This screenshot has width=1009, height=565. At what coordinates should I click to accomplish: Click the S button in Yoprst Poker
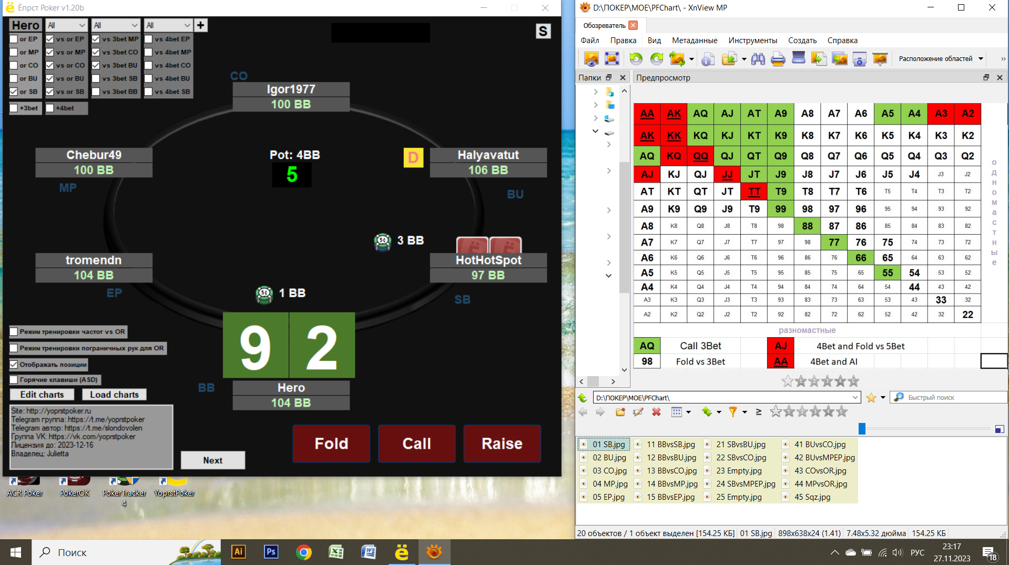(543, 31)
